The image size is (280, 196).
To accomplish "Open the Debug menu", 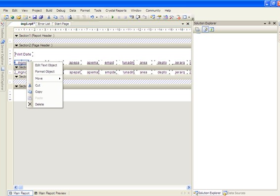I will point(61,10).
